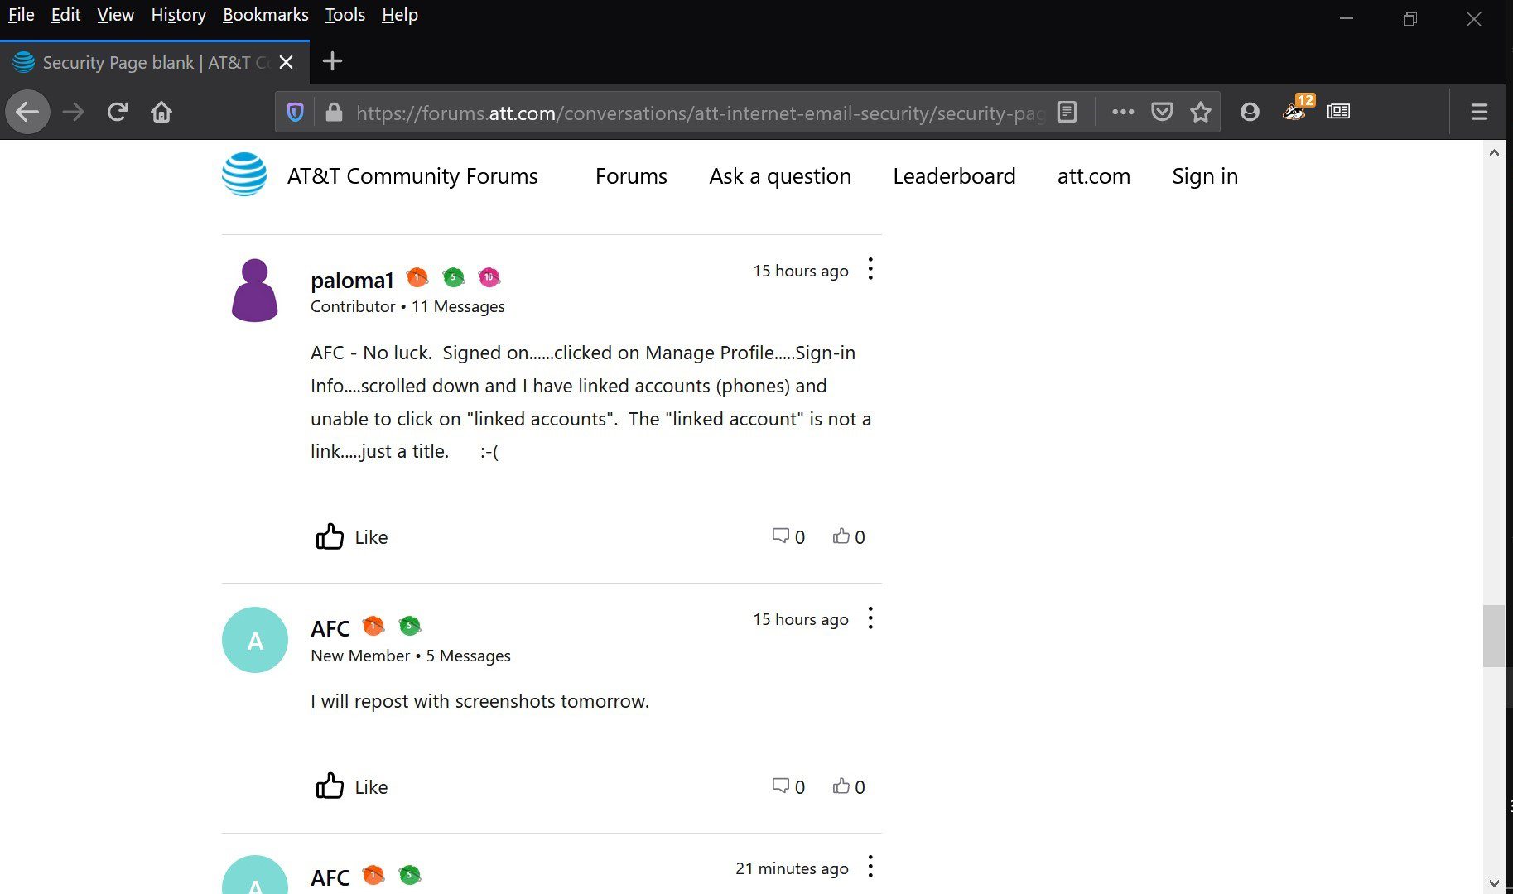Open the File menu

22,15
